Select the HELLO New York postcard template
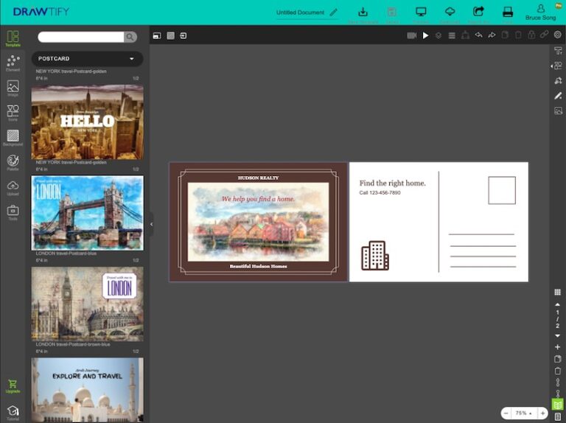The height and width of the screenshot is (423, 566). [x=88, y=122]
